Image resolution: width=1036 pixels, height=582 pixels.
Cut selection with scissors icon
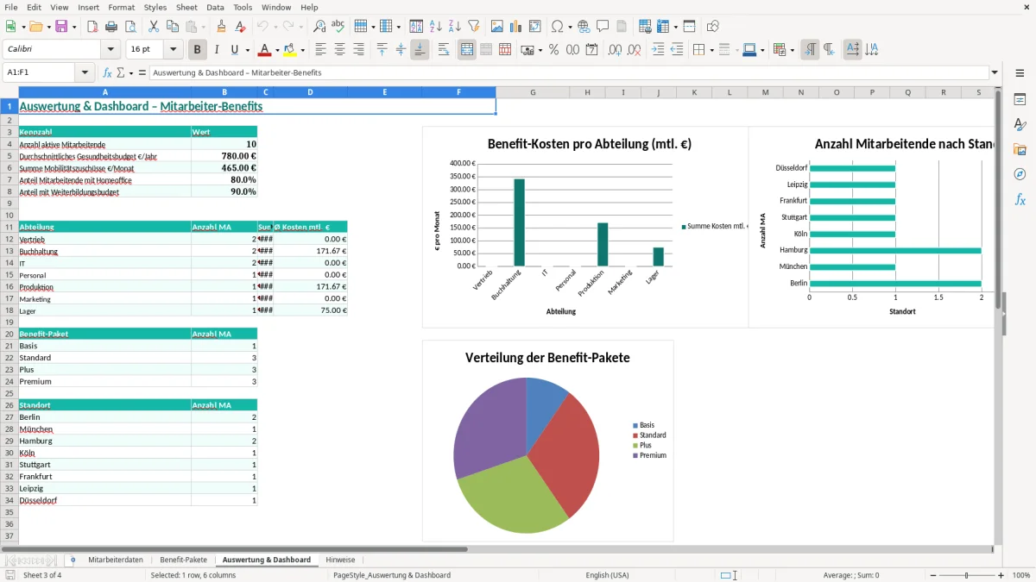(x=154, y=27)
